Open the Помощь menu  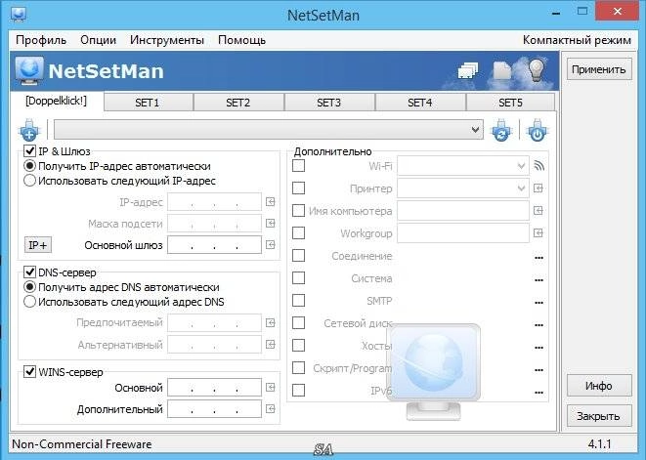point(241,40)
